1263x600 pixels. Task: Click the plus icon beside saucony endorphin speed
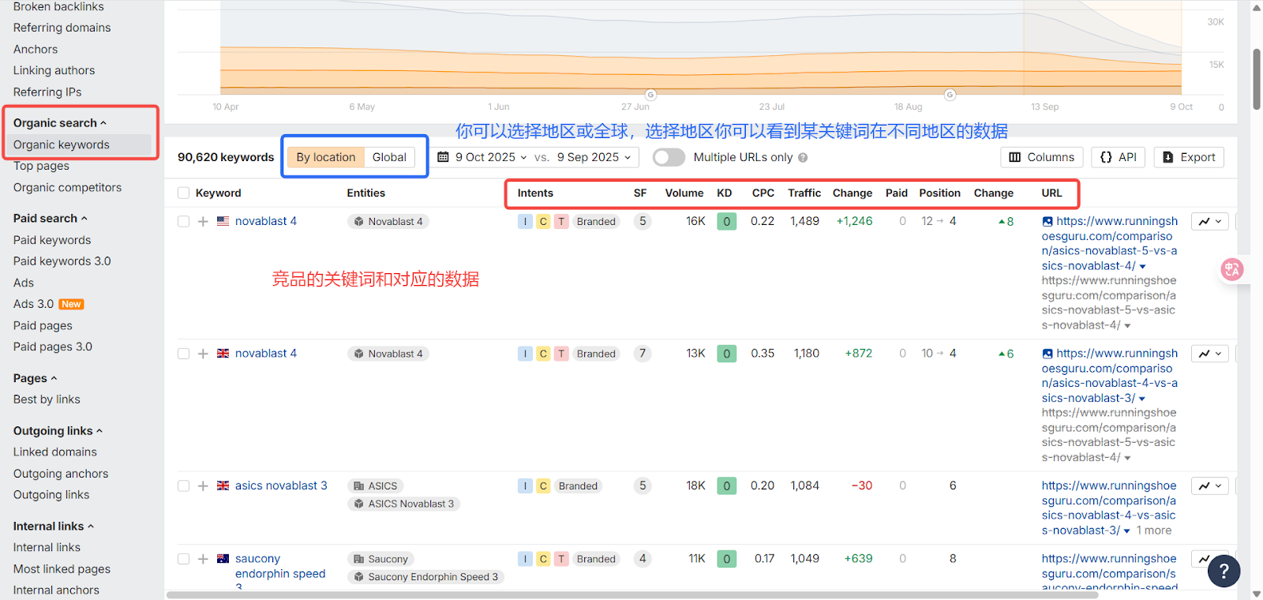[203, 559]
